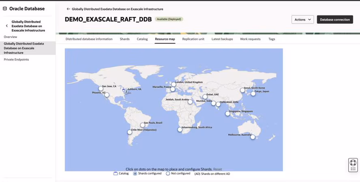Screen dimensions: 360x182
Task: Select the Johannesburg, South Africa map dot
Action: pyautogui.click(x=180, y=129)
